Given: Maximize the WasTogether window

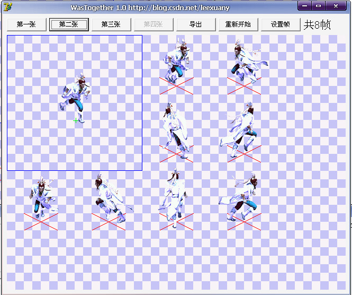Looking at the screenshot, I should click(x=318, y=6).
